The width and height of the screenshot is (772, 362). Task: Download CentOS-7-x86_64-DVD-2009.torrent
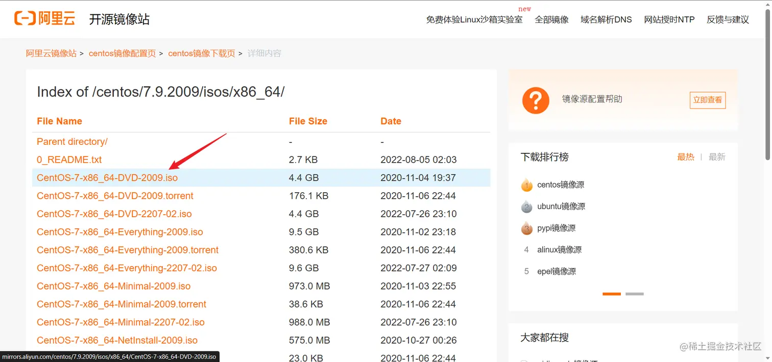[115, 196]
